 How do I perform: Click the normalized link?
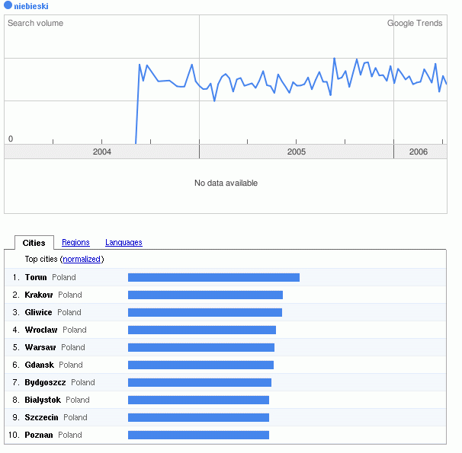[x=82, y=260]
